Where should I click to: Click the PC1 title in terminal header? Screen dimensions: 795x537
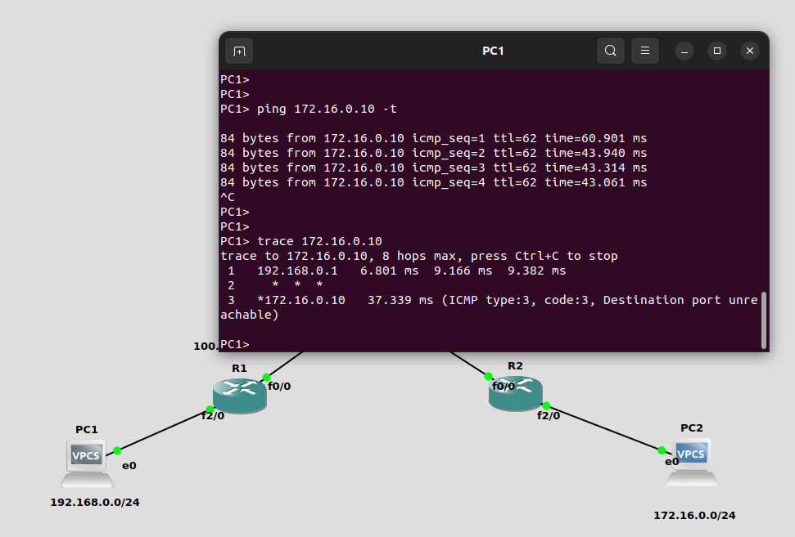click(493, 51)
